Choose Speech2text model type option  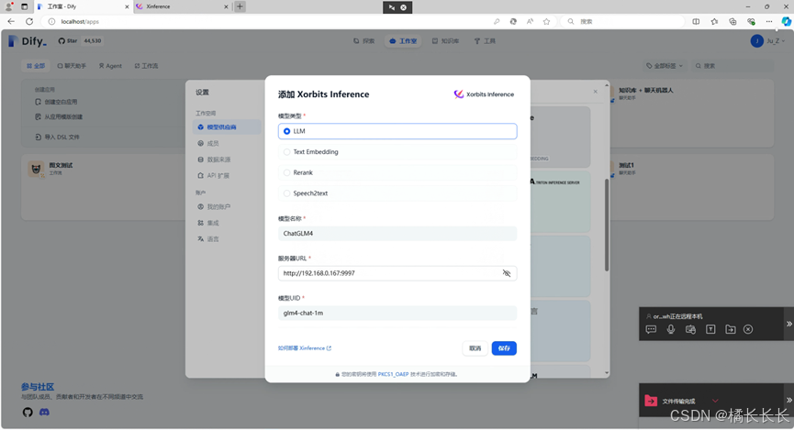[x=397, y=193]
